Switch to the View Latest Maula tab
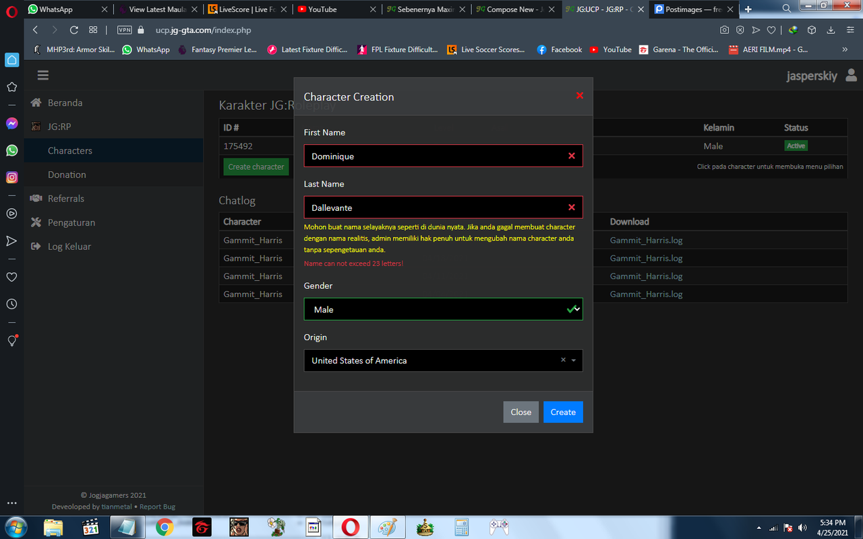Screen dimensions: 863x539 click(157, 9)
